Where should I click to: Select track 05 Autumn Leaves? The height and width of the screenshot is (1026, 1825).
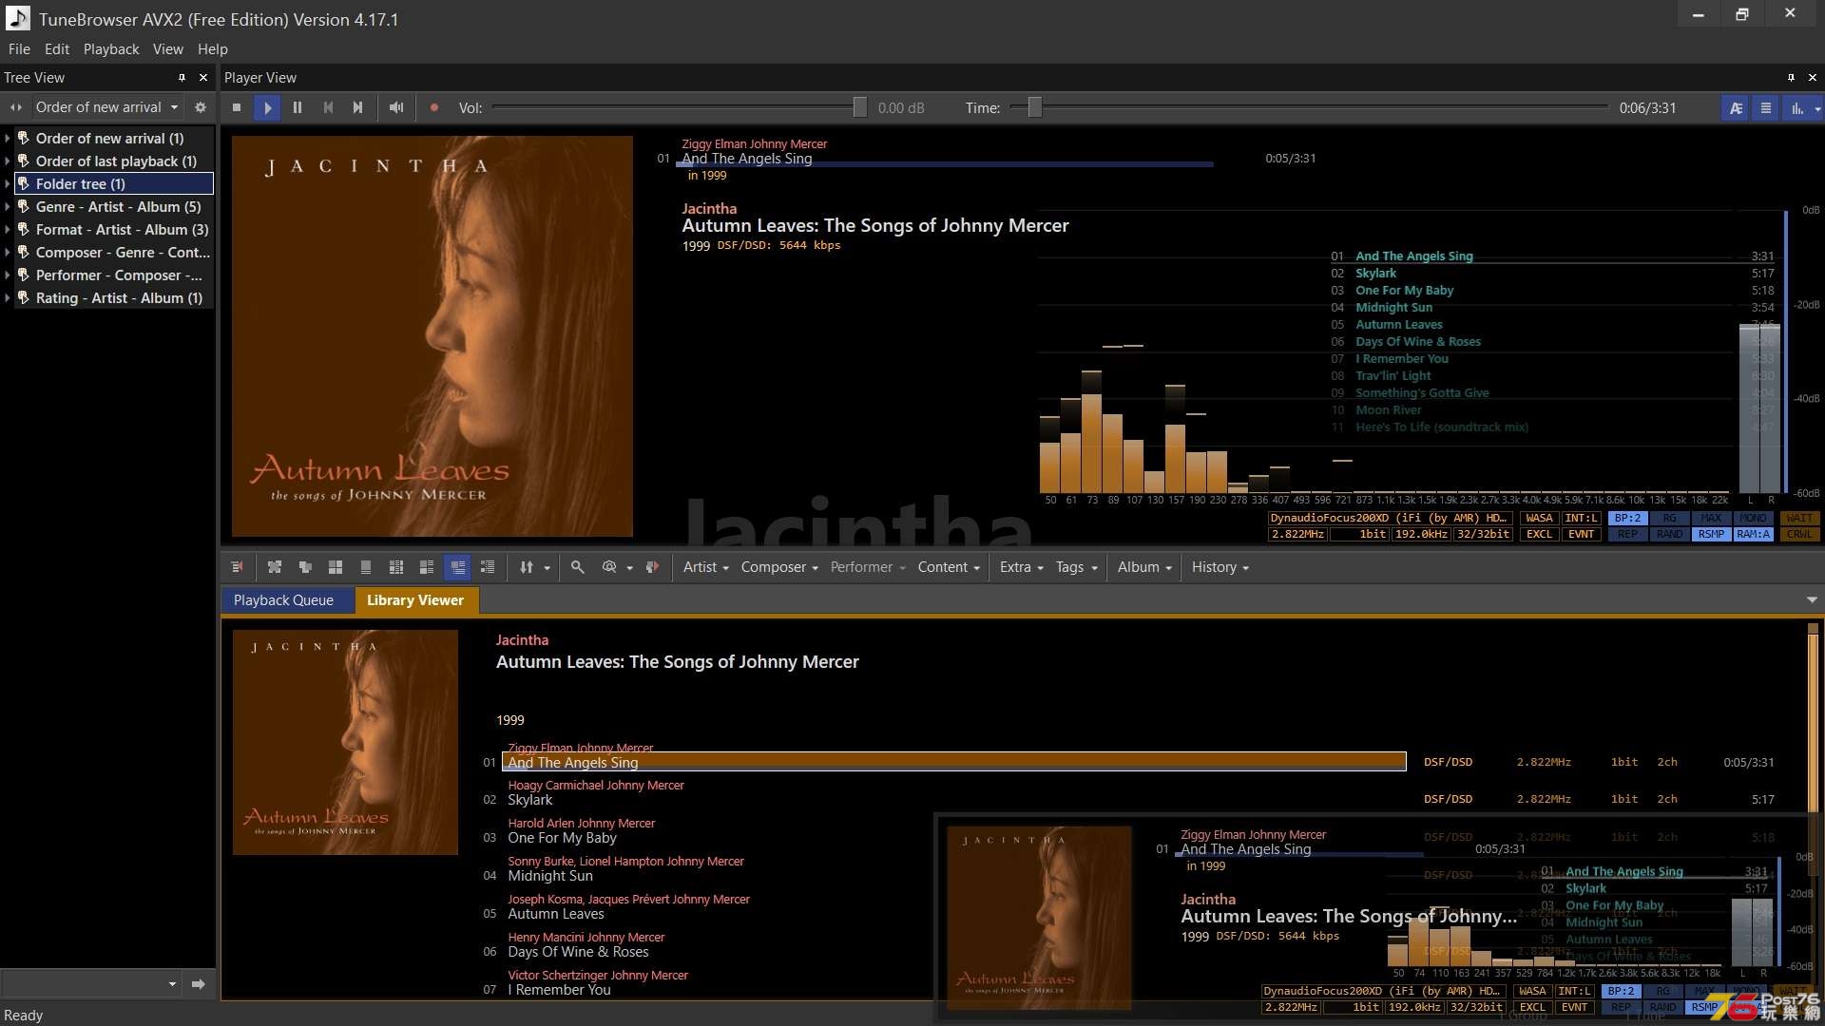point(554,913)
